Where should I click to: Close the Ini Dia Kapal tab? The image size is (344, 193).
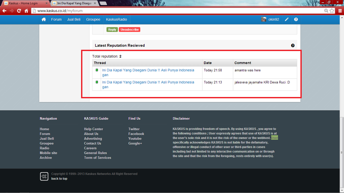(x=95, y=3)
